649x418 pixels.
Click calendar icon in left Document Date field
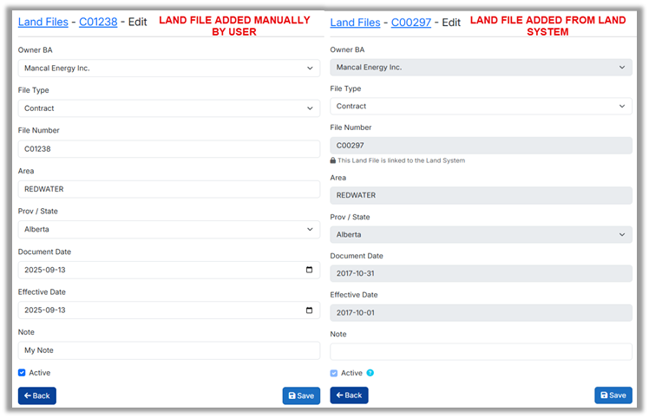[x=310, y=270]
